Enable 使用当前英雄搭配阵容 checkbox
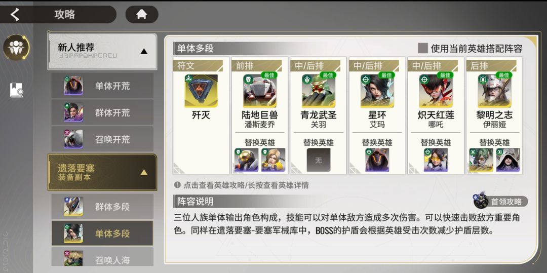The image size is (547, 273). (x=423, y=48)
